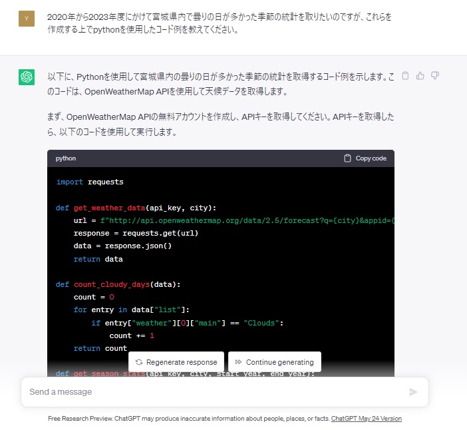
Task: Click the response intro starting '以下に、Pythonを使用して'
Action: [220, 84]
